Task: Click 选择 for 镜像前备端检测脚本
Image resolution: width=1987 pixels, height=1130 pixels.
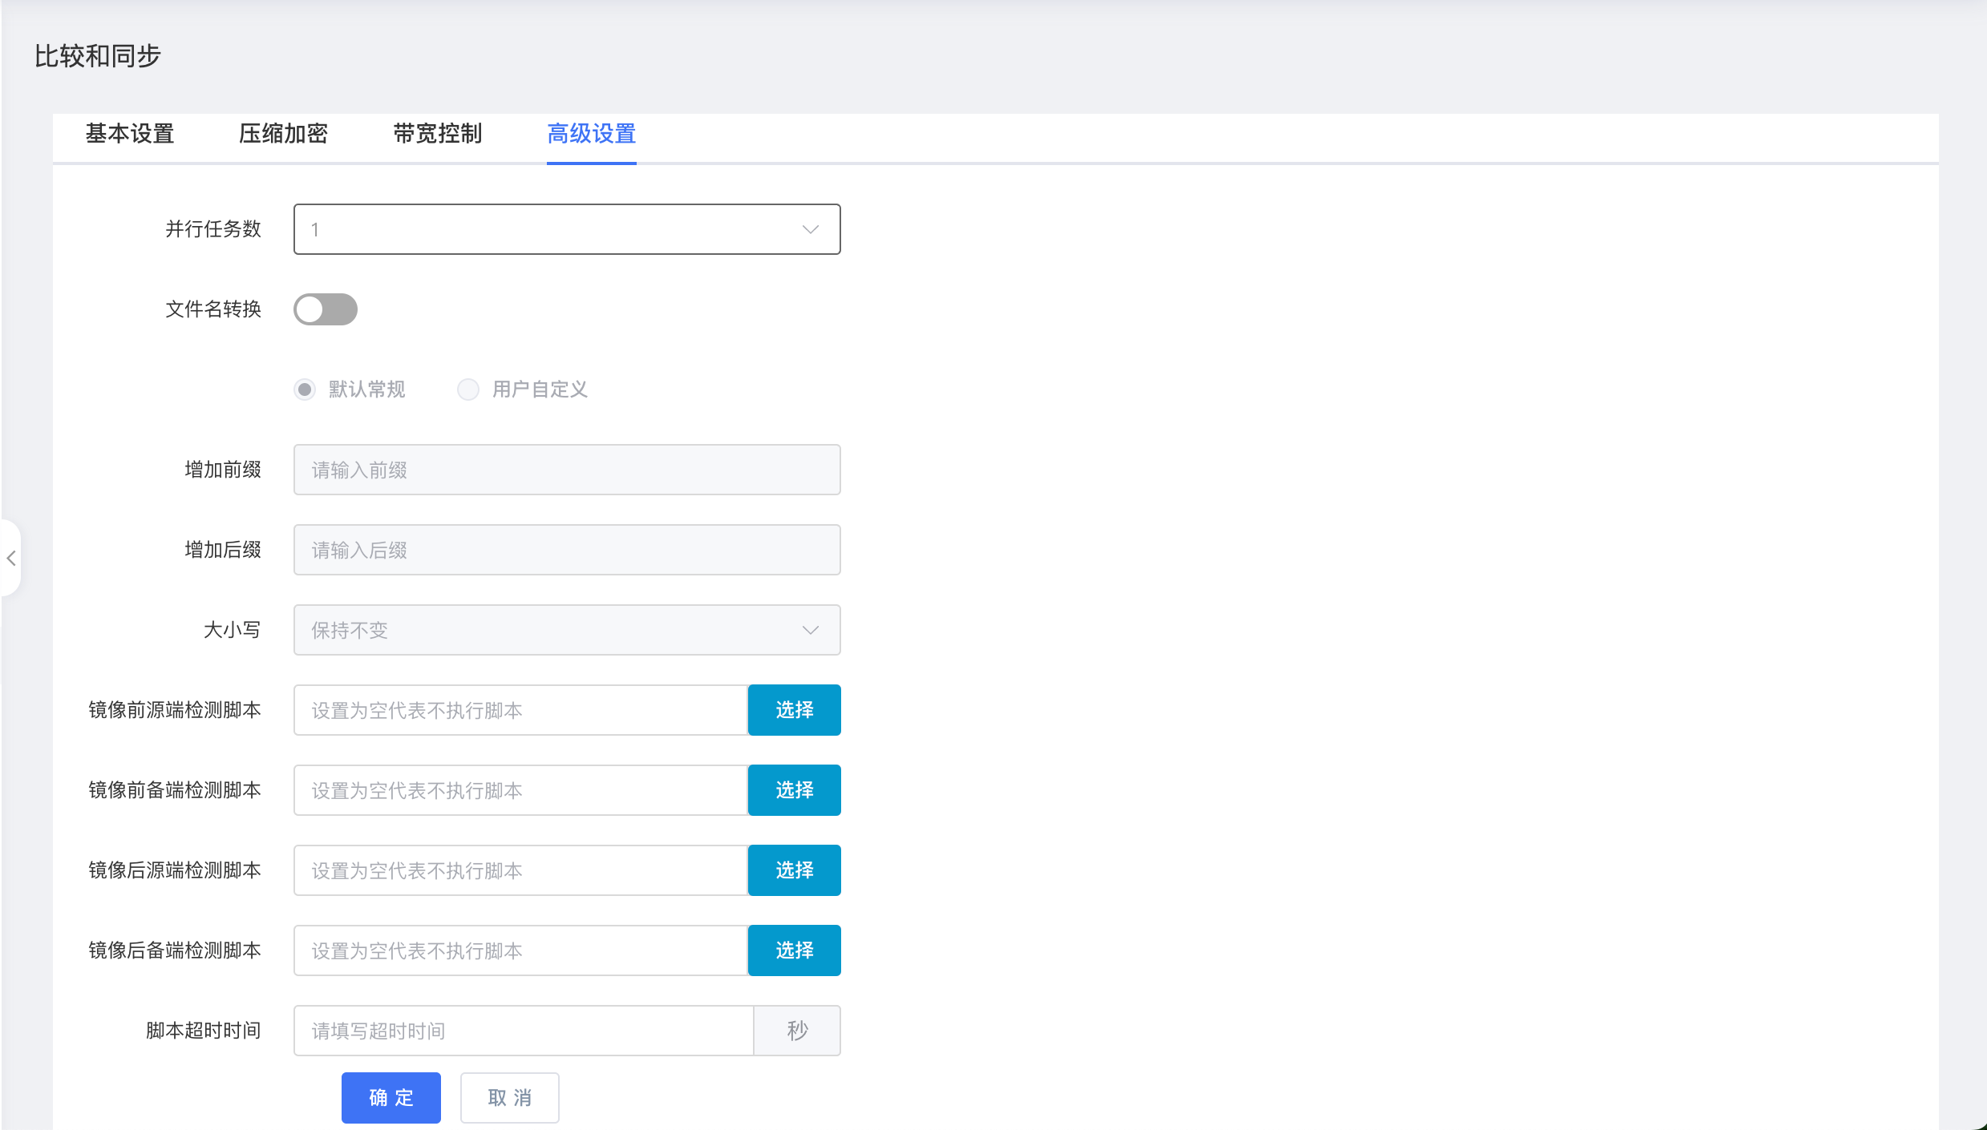Action: pyautogui.click(x=795, y=790)
